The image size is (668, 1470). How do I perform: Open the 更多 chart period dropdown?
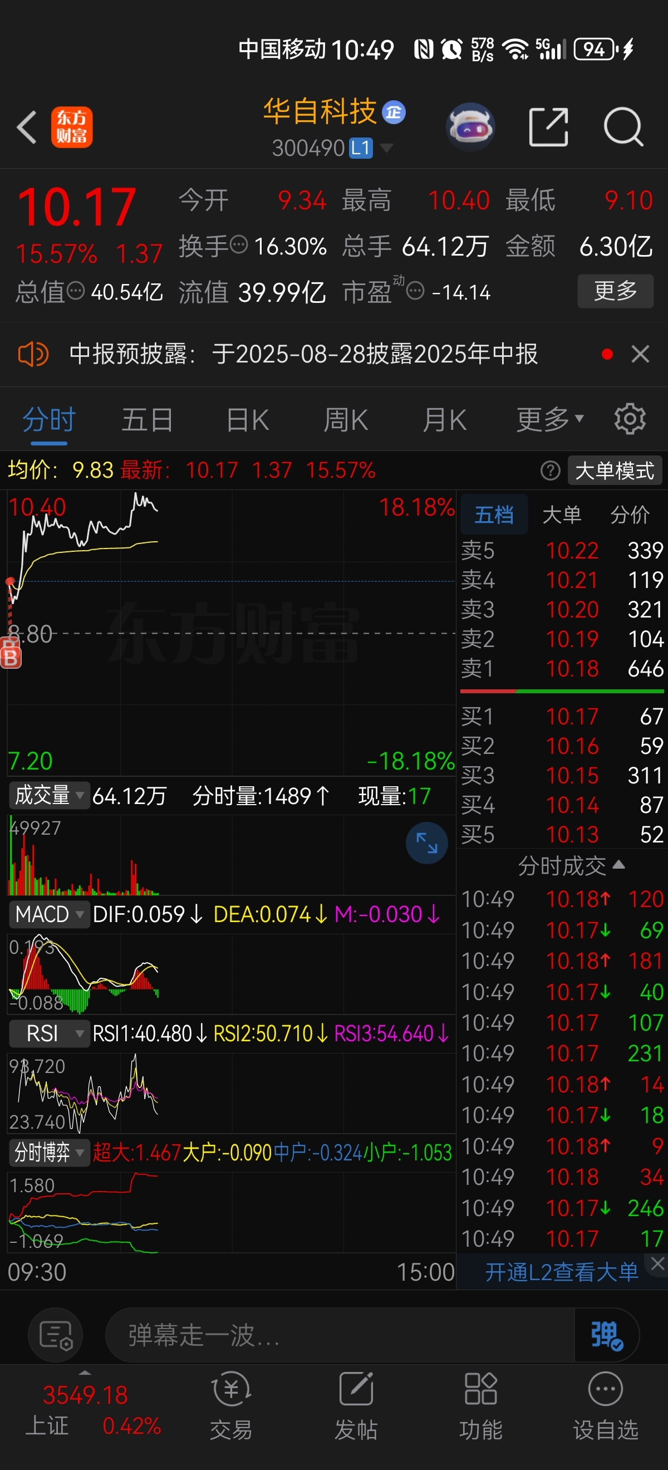tap(550, 419)
